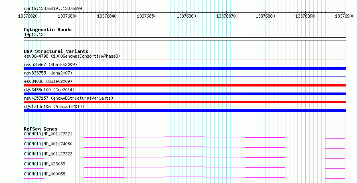Click the red bar below esv34036

(185, 85)
